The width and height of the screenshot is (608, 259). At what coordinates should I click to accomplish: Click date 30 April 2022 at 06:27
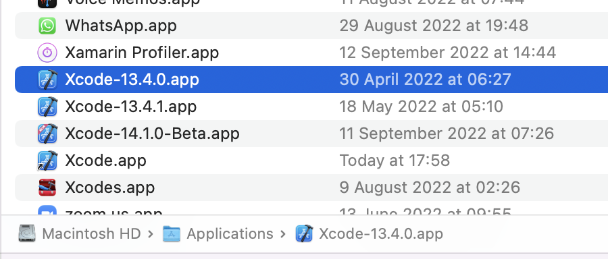tap(426, 80)
